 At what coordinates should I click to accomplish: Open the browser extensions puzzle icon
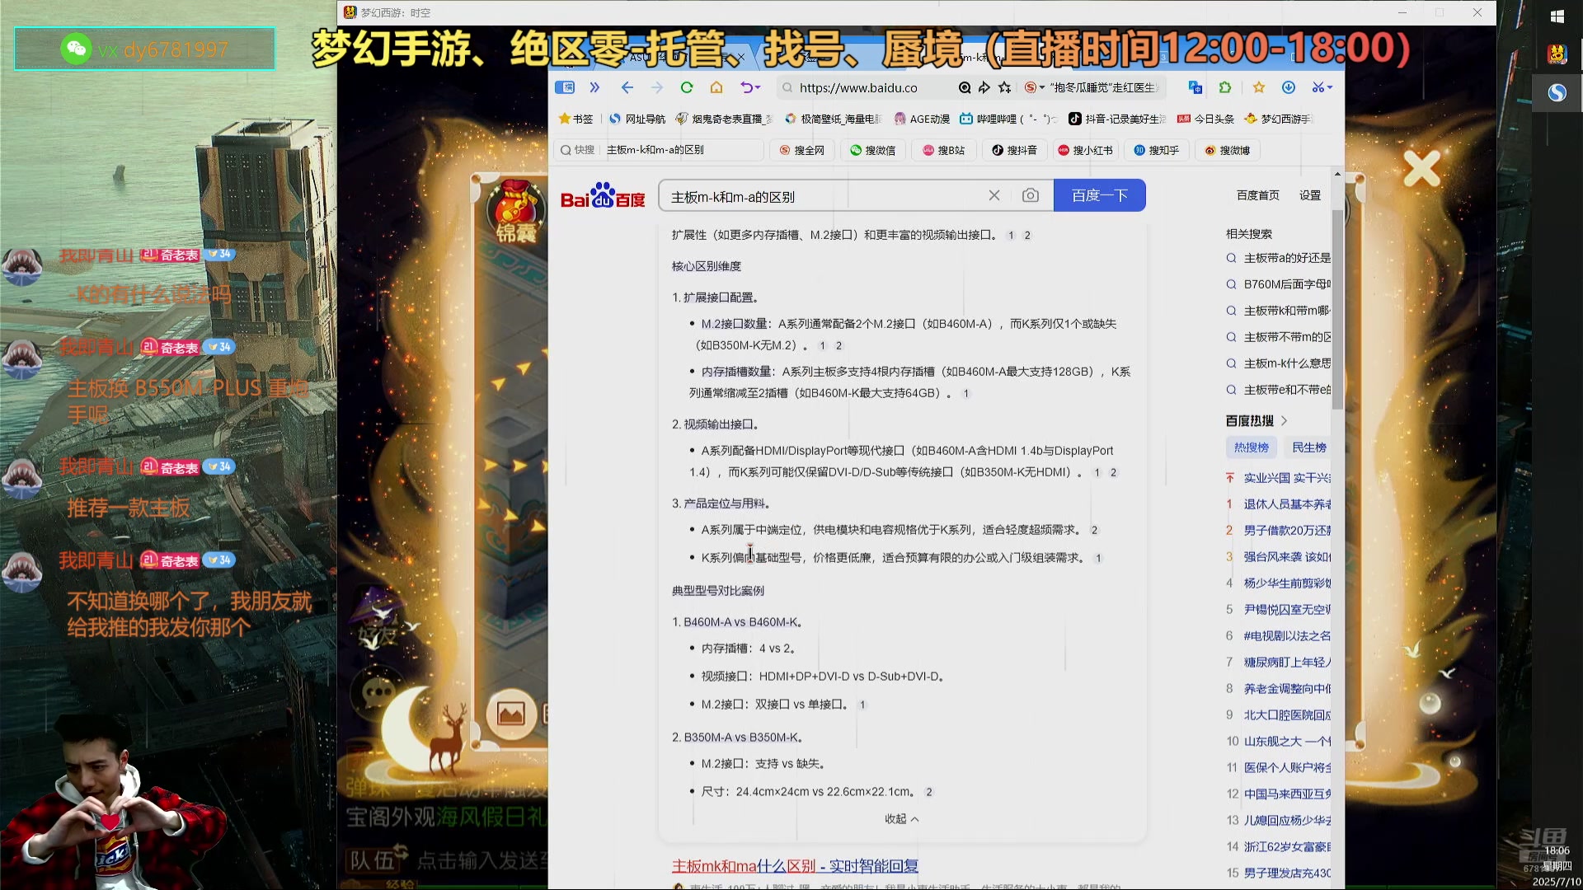1225,87
